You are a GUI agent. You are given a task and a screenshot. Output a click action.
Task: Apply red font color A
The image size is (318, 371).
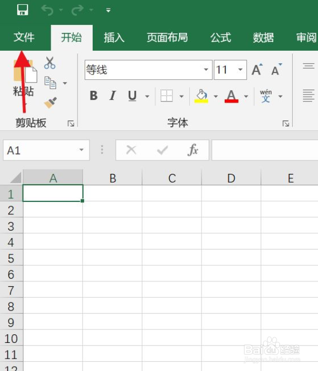click(231, 96)
